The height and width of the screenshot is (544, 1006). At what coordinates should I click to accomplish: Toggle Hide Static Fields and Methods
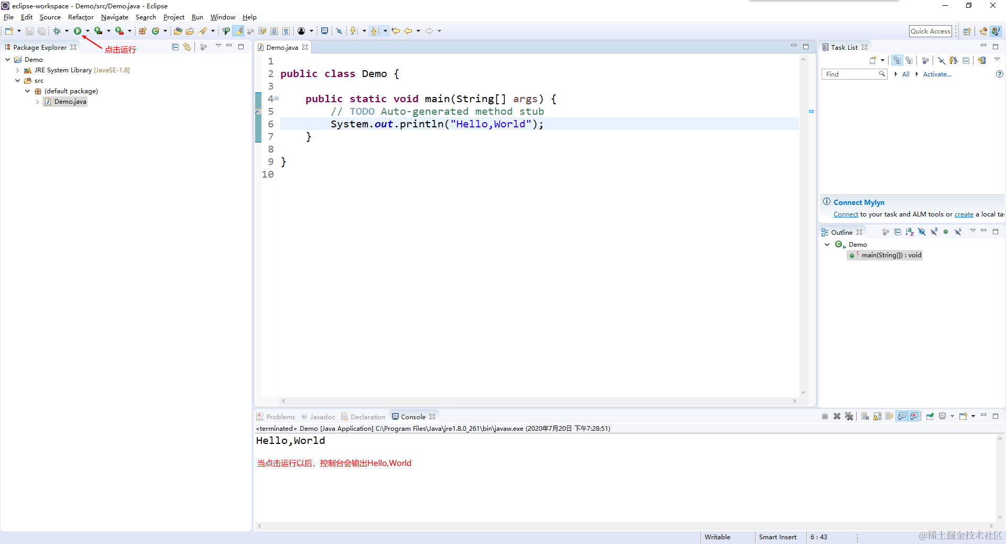[934, 232]
